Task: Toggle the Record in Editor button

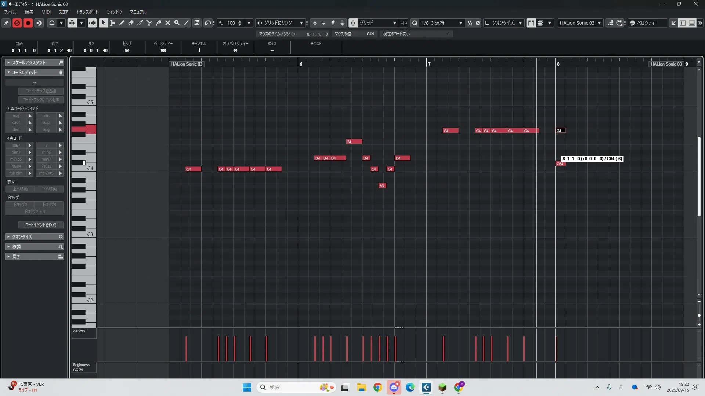Action: point(28,23)
